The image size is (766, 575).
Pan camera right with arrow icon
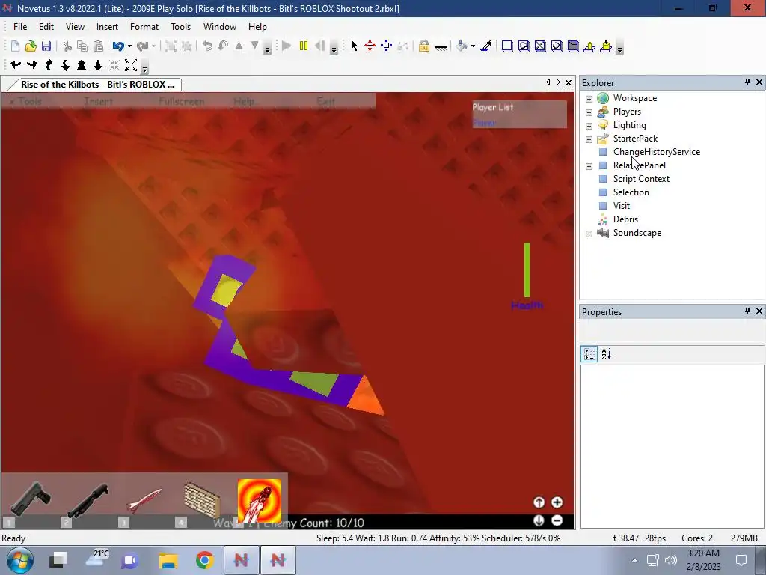(x=32, y=64)
